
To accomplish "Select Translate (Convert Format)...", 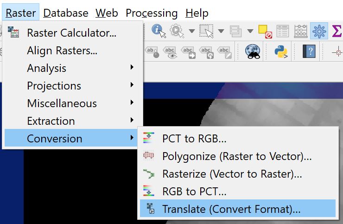I will pos(238,209).
